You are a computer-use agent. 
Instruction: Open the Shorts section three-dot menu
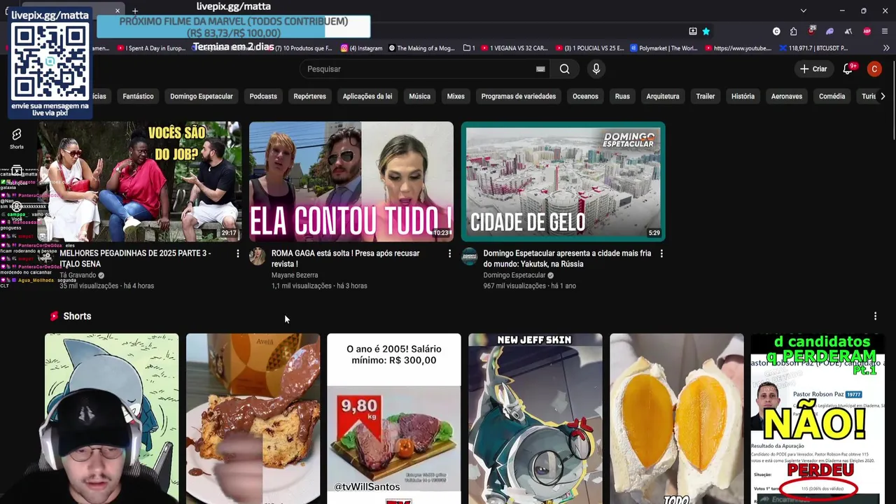click(x=875, y=316)
